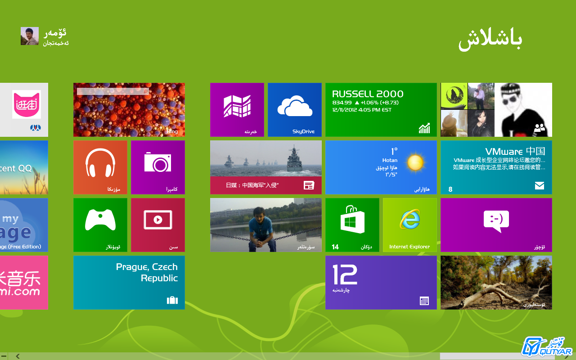
Task: Open the Finance tile RUSSELL 2000
Action: 381,110
